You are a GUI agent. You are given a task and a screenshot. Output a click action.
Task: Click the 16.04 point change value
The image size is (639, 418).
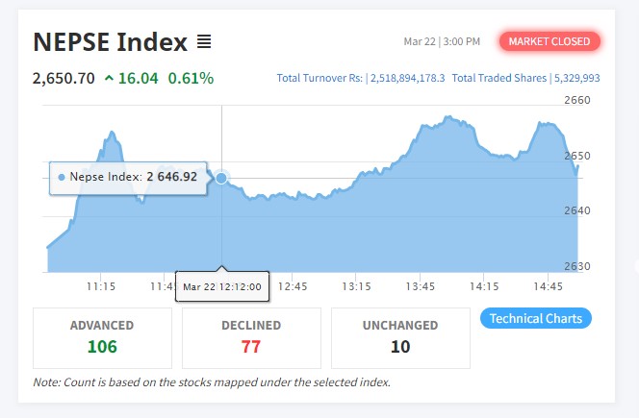point(139,78)
